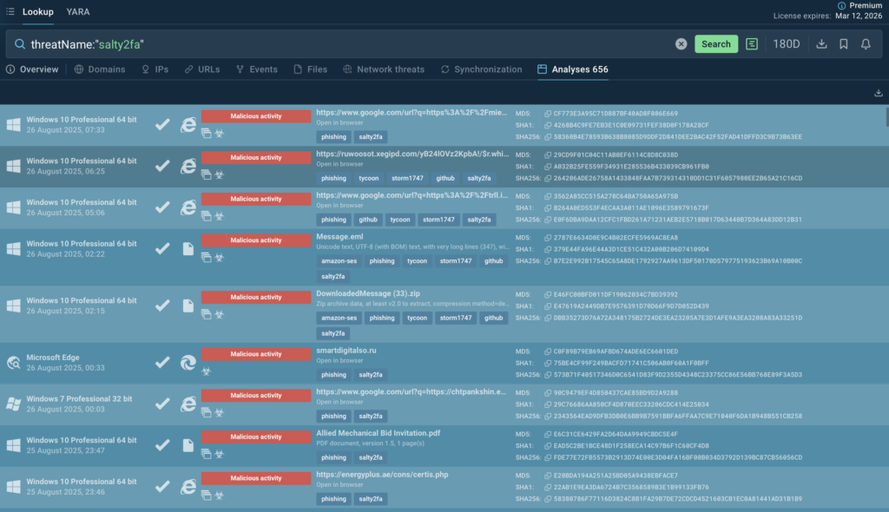
Task: Click inside the threatName search field
Action: click(347, 44)
